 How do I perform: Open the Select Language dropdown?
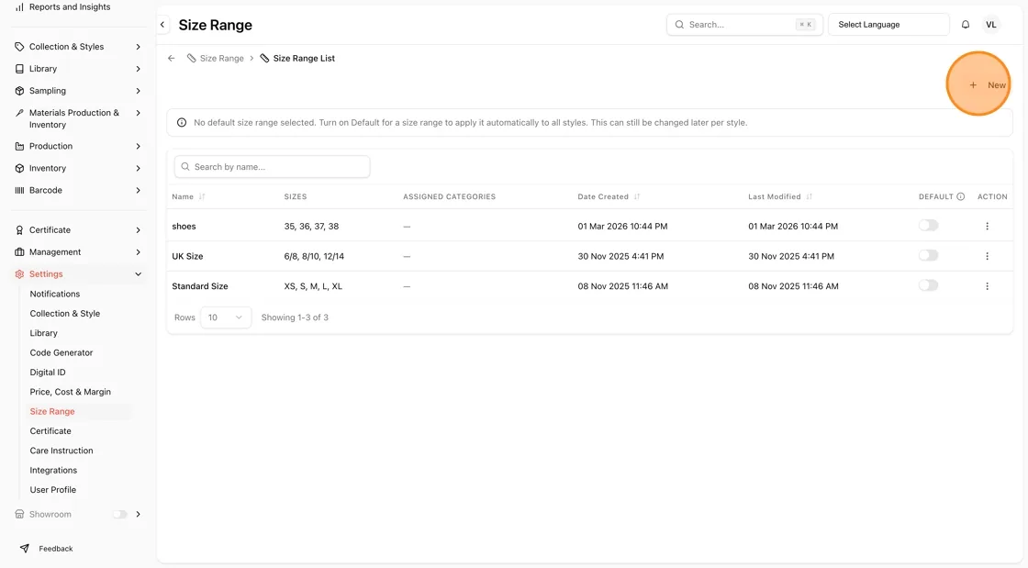888,25
